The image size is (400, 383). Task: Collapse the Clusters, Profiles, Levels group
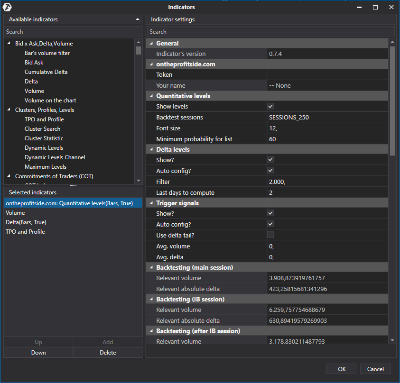tap(9, 109)
